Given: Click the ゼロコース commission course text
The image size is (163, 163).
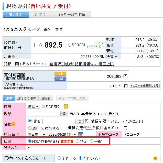Looking at the screenshot, I should point(132,135).
